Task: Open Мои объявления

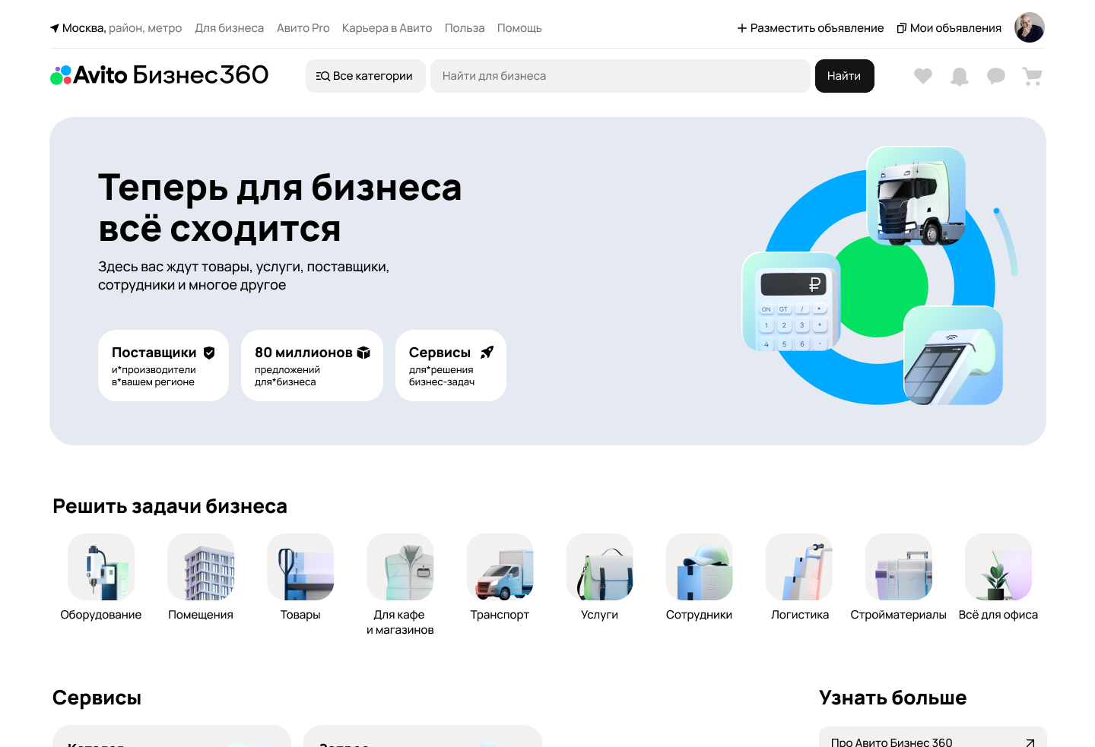Action: point(949,27)
